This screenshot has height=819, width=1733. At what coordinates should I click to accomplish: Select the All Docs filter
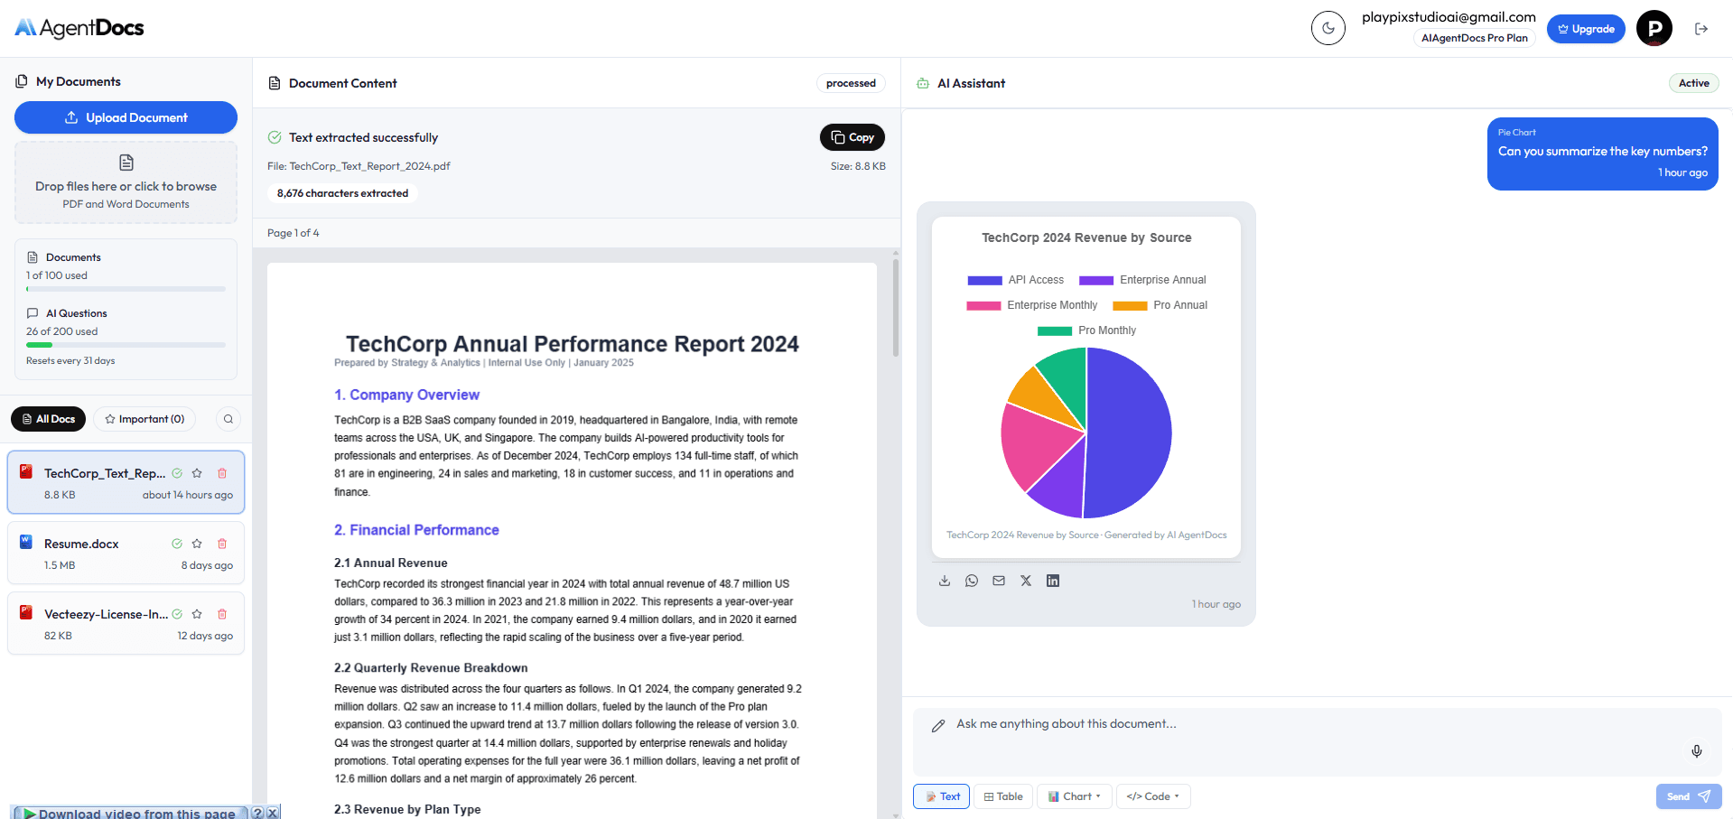coord(48,419)
